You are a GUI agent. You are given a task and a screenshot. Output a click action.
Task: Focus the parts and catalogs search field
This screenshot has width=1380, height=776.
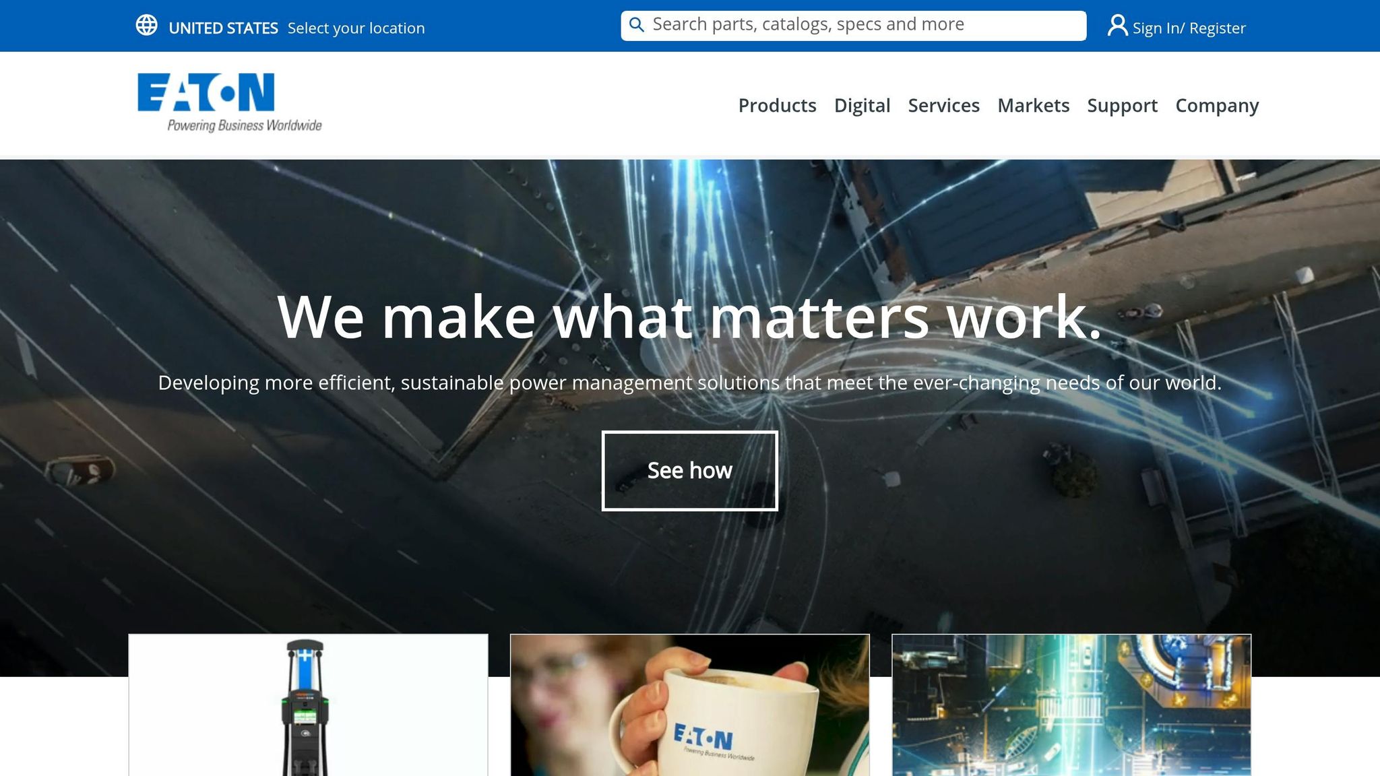click(853, 26)
